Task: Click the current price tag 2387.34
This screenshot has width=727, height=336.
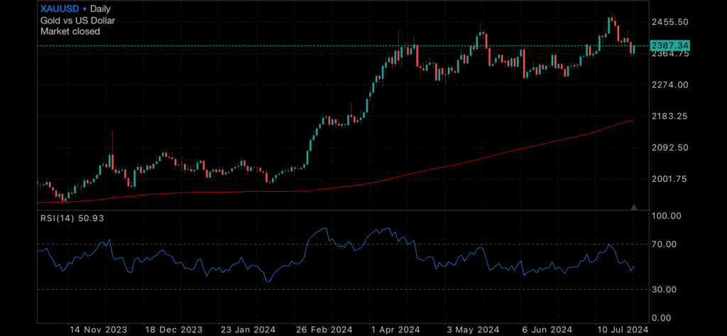Action: click(x=670, y=45)
